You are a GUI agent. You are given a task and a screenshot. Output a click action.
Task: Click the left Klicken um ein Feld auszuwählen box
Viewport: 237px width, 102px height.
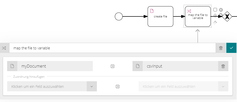(47, 86)
